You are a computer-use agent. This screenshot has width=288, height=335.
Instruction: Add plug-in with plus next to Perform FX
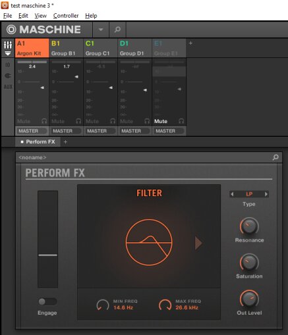[x=65, y=142]
